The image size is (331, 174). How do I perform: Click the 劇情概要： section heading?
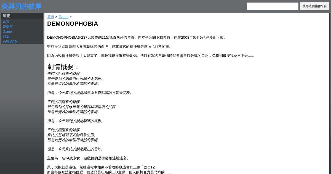pyautogui.click(x=63, y=67)
